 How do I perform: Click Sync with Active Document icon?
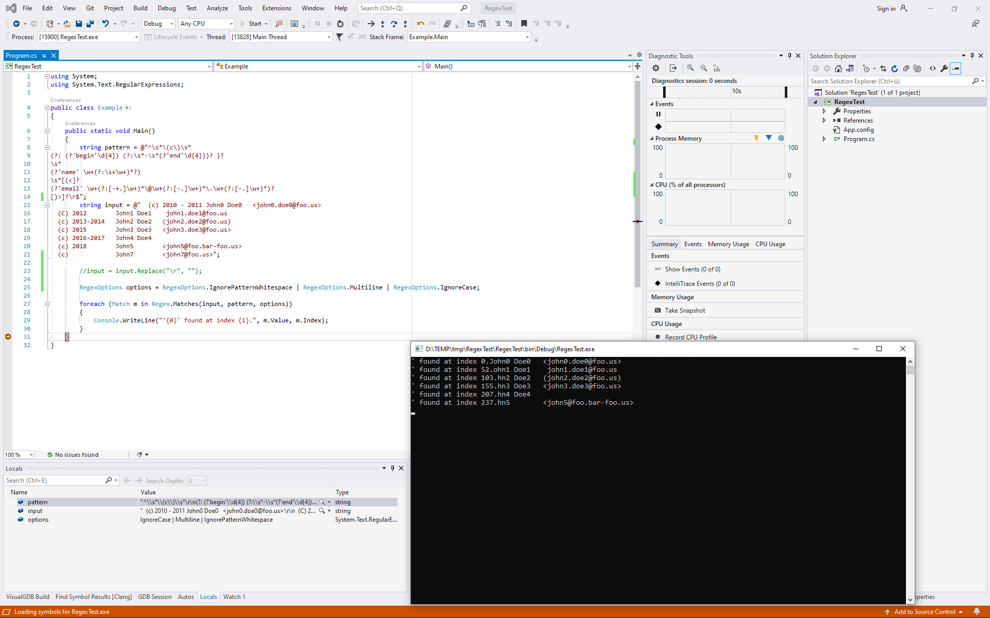click(x=883, y=68)
